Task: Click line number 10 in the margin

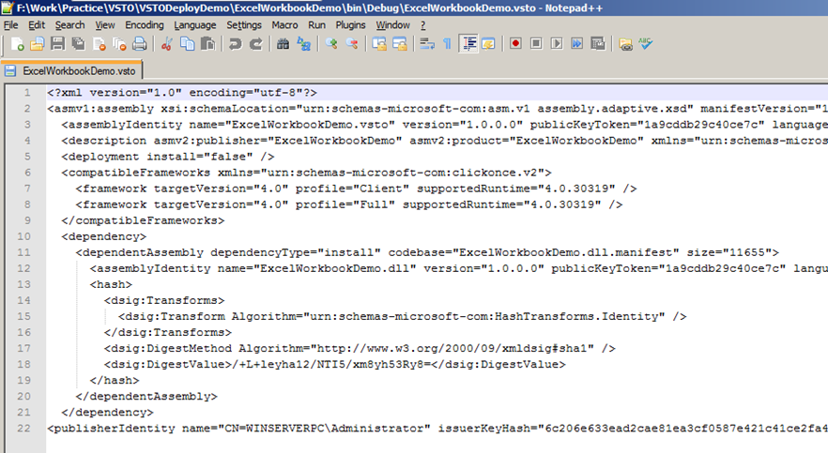Action: click(x=24, y=236)
